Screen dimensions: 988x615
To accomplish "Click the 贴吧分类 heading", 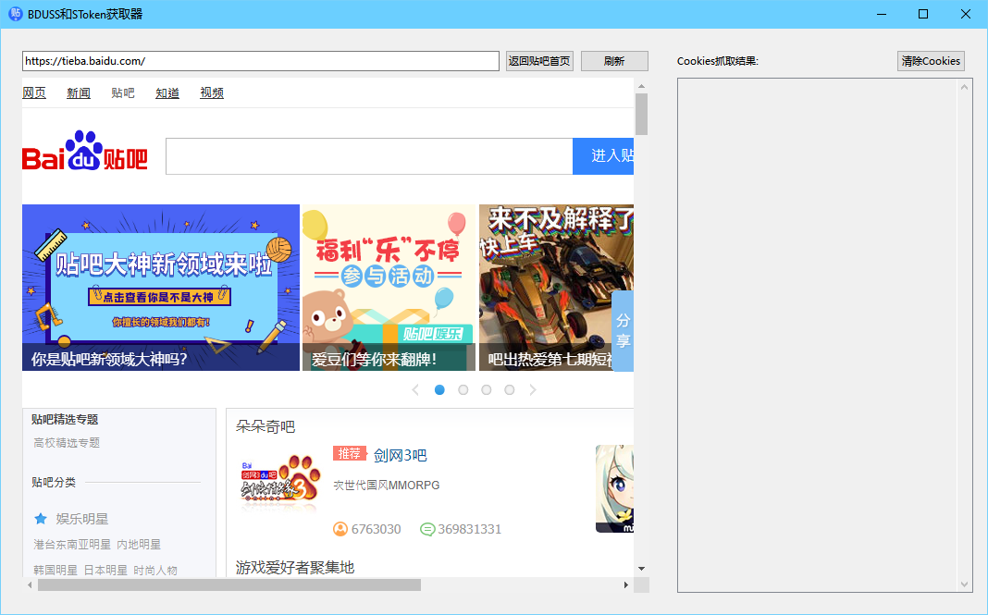I will click(54, 482).
